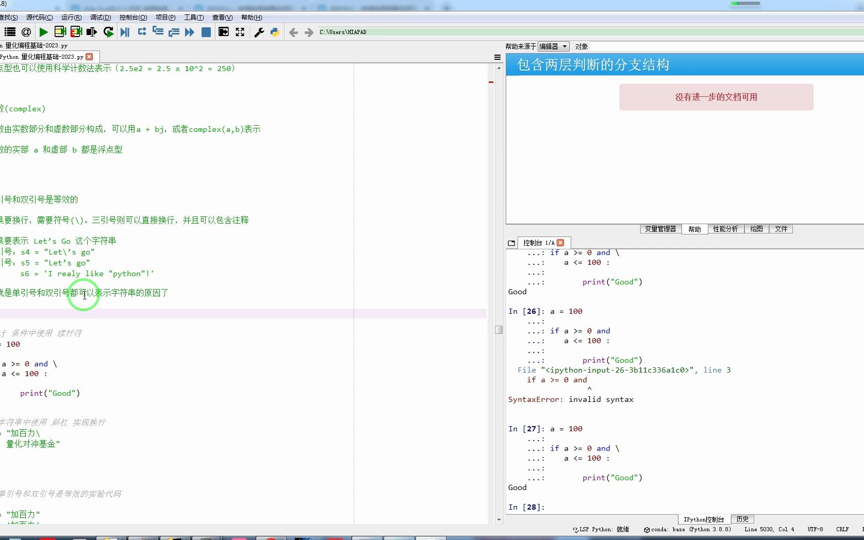Open the 源代码(C) menu
The height and width of the screenshot is (540, 864).
[39, 18]
